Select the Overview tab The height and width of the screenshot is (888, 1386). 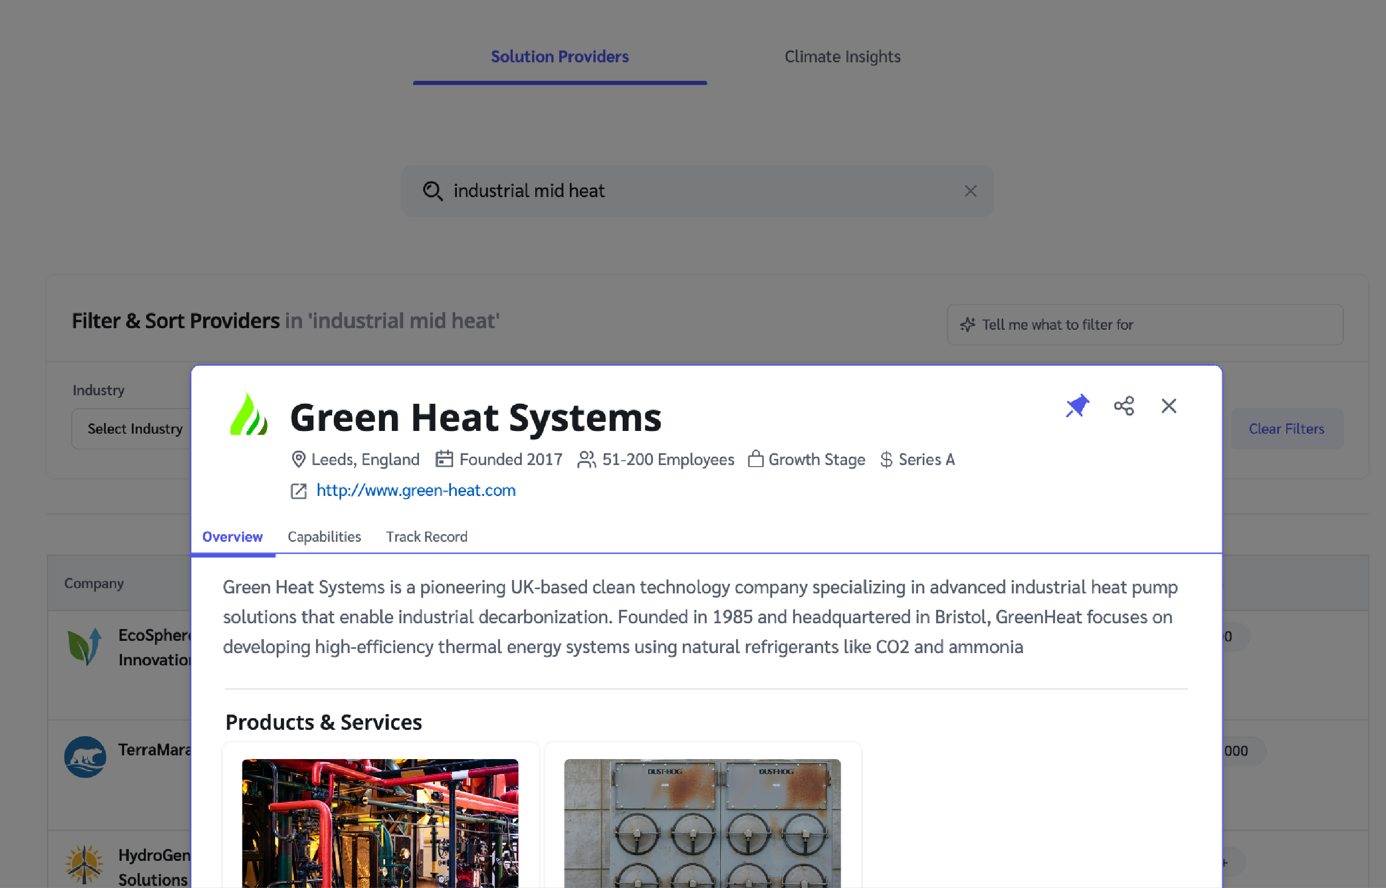pyautogui.click(x=232, y=537)
